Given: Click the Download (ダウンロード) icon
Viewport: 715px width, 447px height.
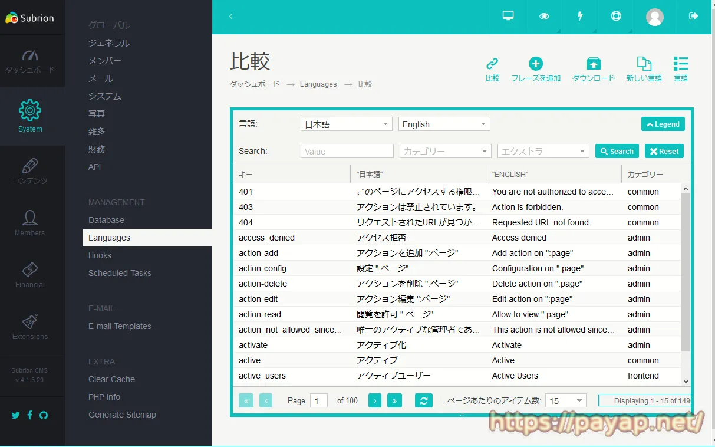Looking at the screenshot, I should coord(593,64).
